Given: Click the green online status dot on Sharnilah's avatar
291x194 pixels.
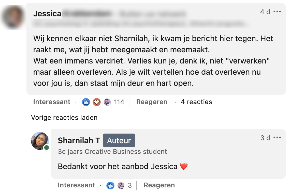Looking at the screenshot, I should [46, 148].
